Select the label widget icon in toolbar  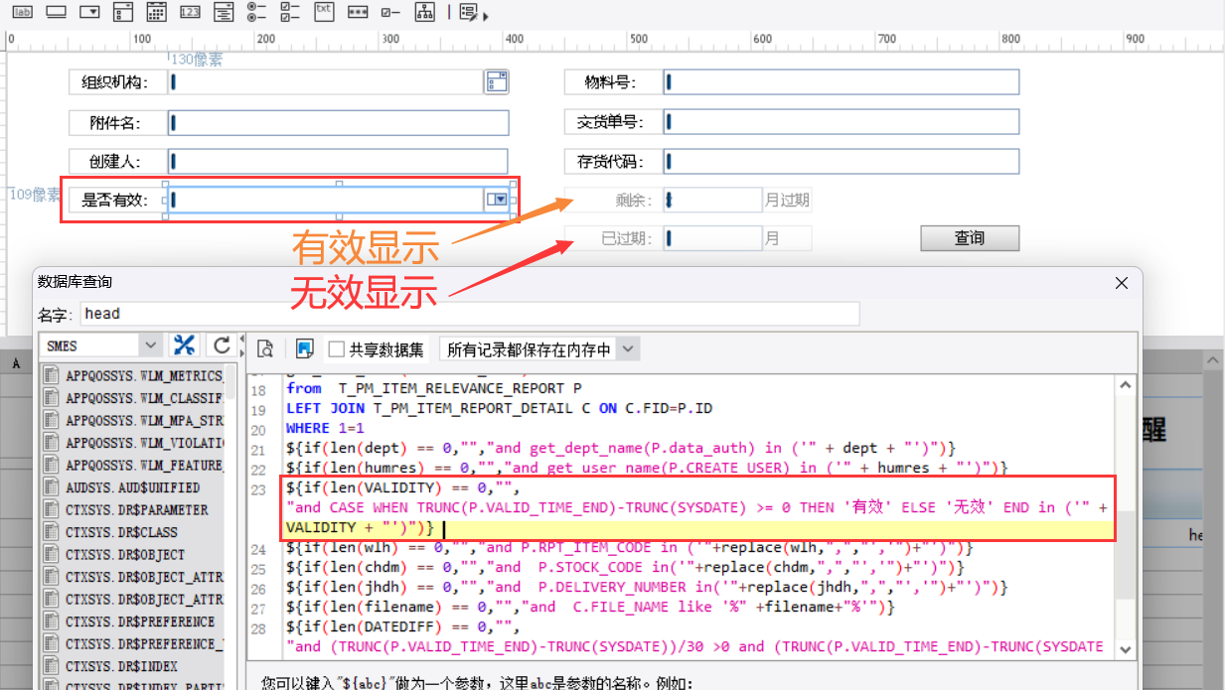pyautogui.click(x=23, y=12)
